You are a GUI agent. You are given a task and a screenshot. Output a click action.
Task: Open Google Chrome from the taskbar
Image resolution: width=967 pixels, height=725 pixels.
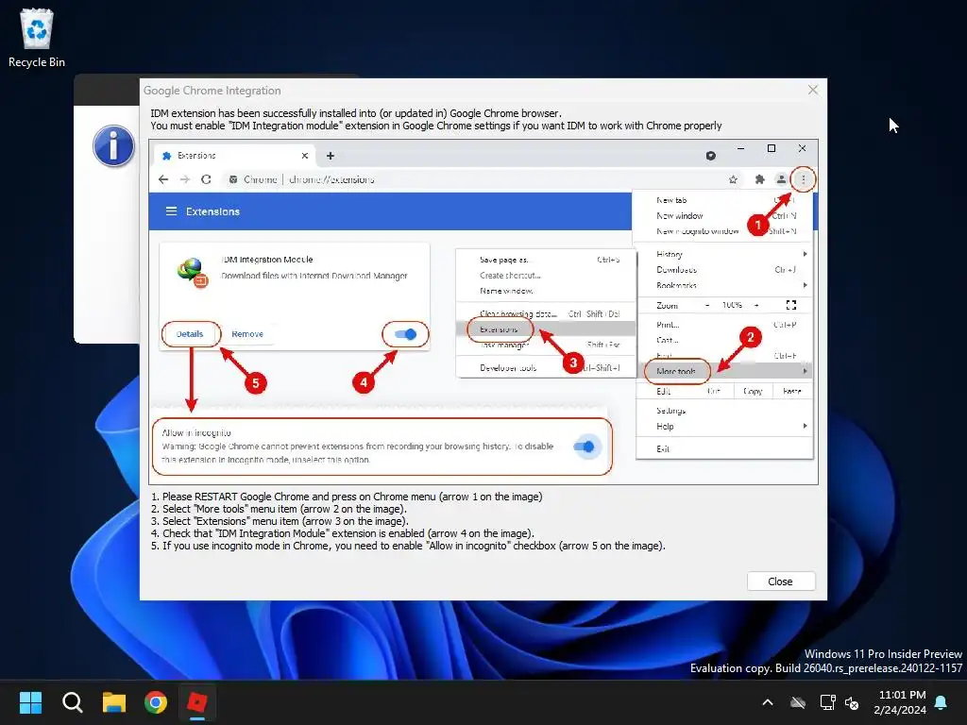click(x=156, y=702)
